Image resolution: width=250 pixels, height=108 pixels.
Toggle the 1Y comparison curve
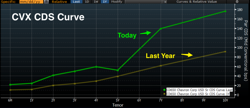pyautogui.click(x=105, y=2)
